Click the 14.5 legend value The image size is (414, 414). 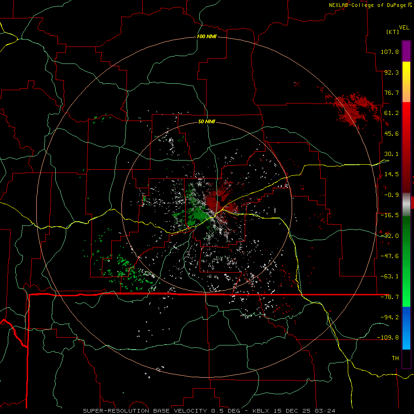point(391,174)
